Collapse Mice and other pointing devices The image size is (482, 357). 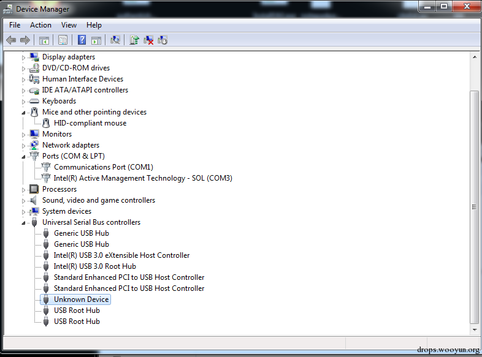pos(23,113)
